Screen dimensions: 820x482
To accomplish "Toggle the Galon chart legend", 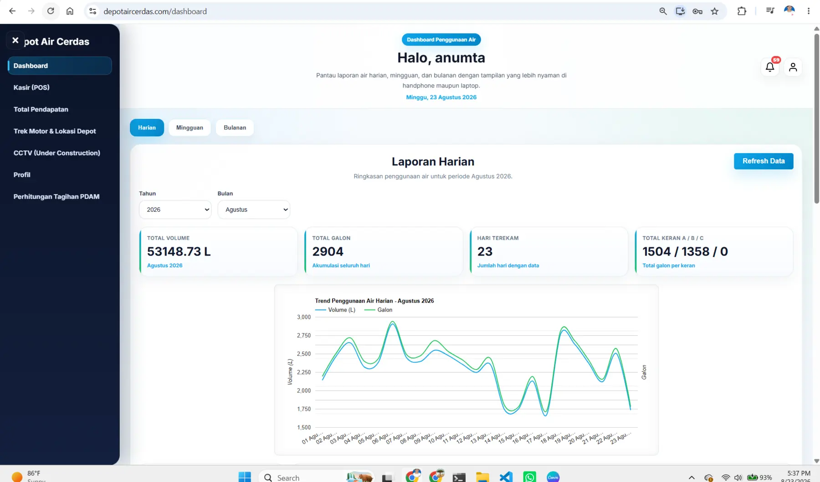I will (379, 310).
